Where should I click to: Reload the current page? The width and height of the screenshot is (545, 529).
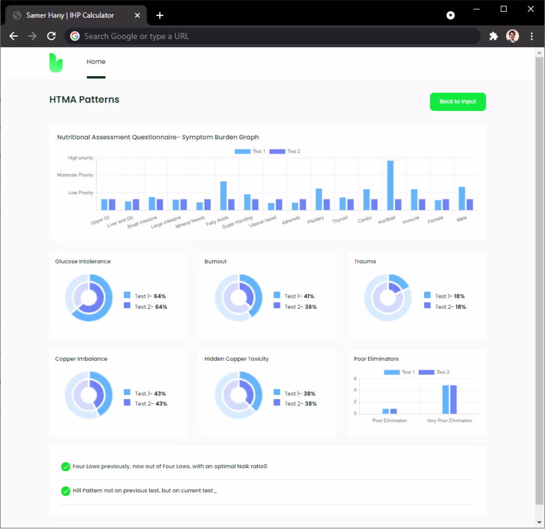pyautogui.click(x=51, y=36)
